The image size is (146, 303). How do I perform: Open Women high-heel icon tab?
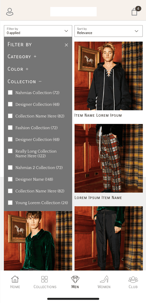[104, 282]
